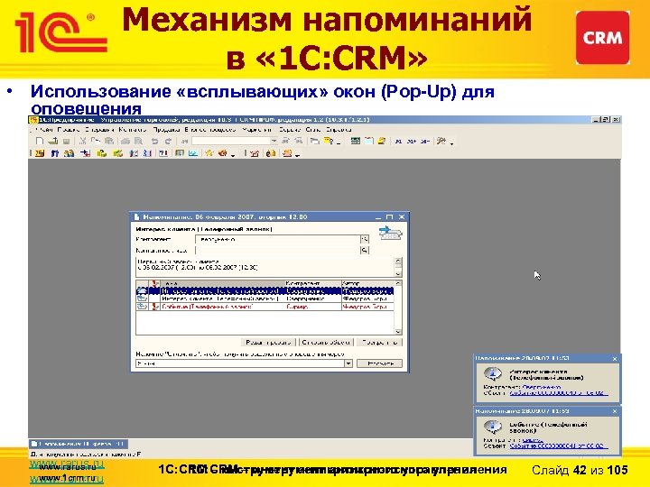Click the toolbar search input field
Screen dimensions: 650x487
pyautogui.click(x=231, y=142)
